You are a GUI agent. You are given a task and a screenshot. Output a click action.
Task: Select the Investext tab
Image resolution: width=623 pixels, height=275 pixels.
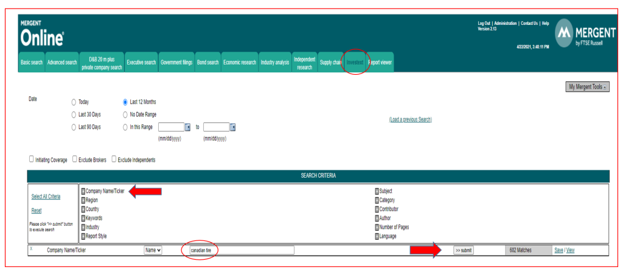pyautogui.click(x=355, y=63)
